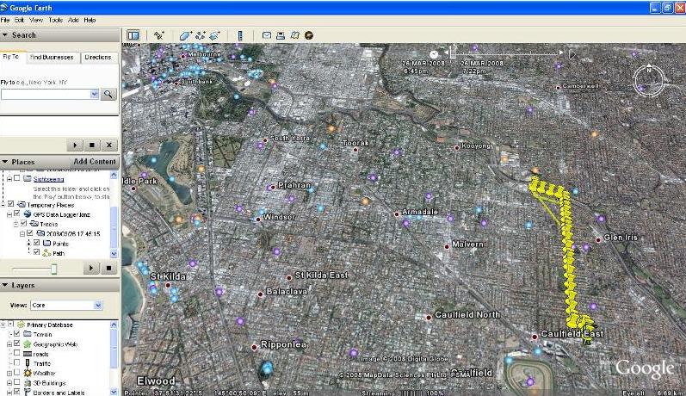This screenshot has height=396, width=686.
Task: Click the Sightseeing link in Places
Action: tap(48, 179)
